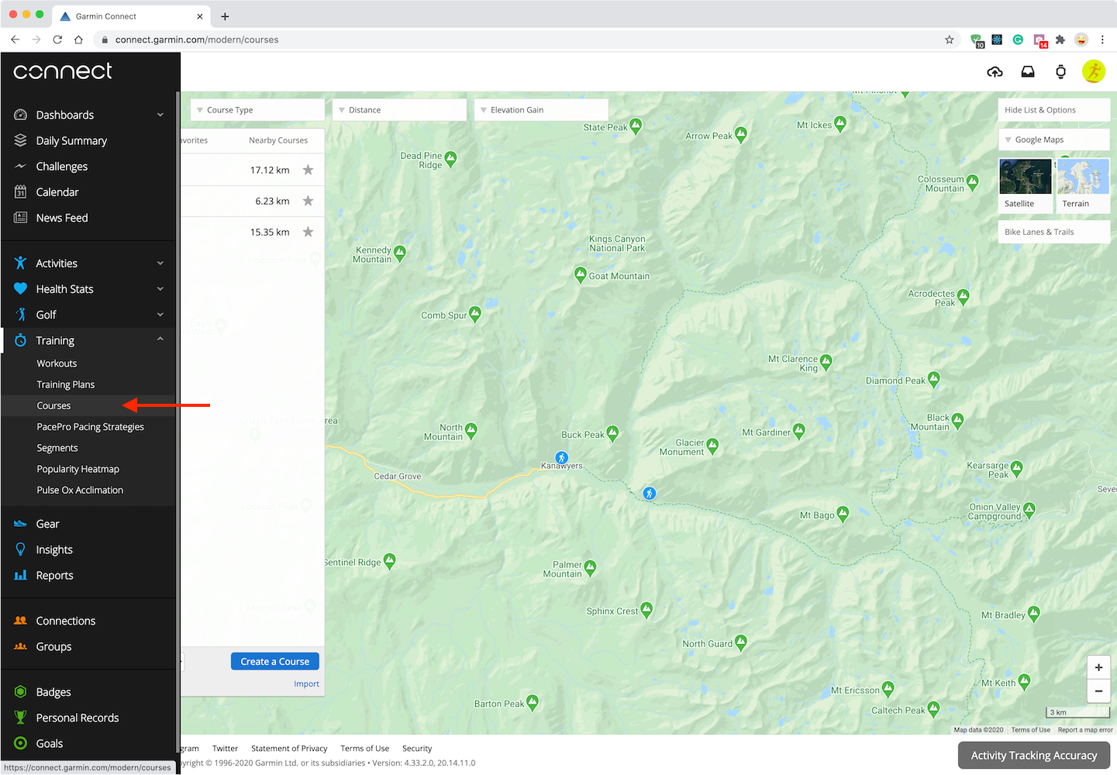Click the cloud upload icon
1117x775 pixels.
(995, 71)
